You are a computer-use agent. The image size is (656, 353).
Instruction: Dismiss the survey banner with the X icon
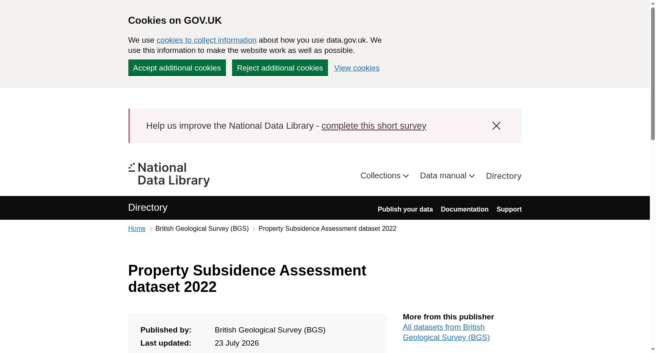click(496, 126)
